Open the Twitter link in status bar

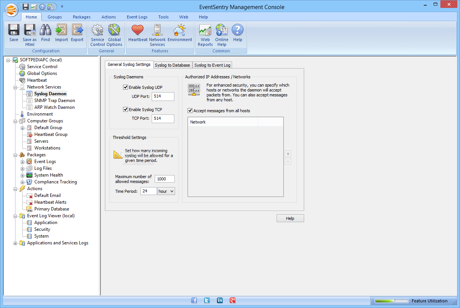(x=207, y=300)
